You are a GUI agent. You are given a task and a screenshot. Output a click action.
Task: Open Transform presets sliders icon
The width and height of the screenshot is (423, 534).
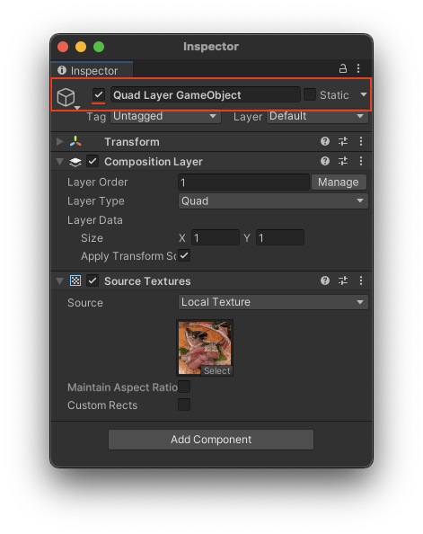click(x=343, y=141)
